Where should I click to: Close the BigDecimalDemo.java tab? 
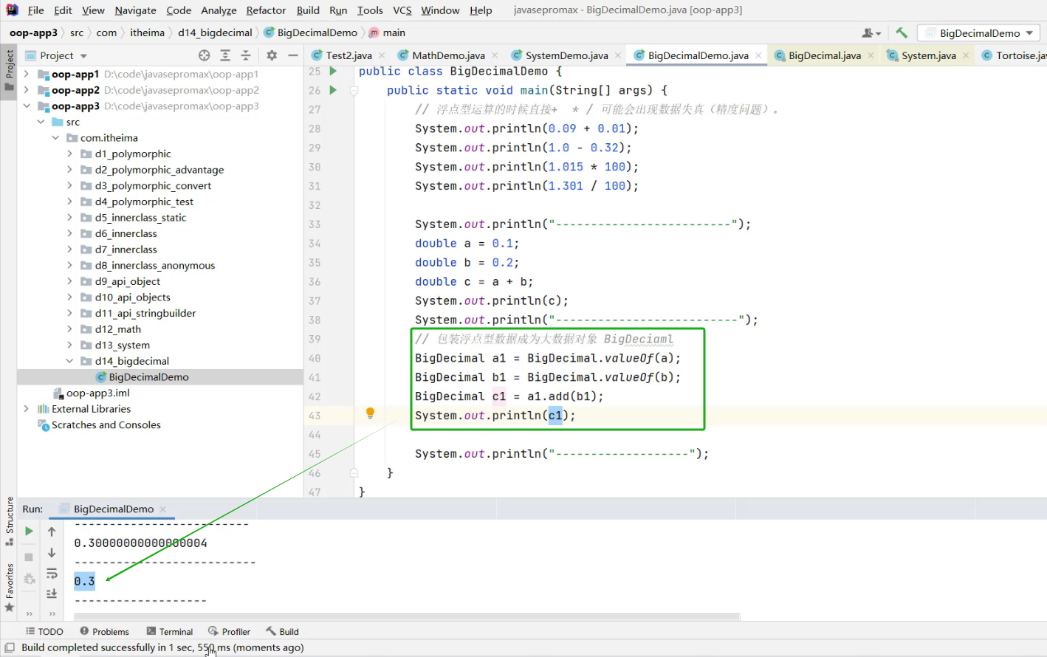(x=758, y=55)
